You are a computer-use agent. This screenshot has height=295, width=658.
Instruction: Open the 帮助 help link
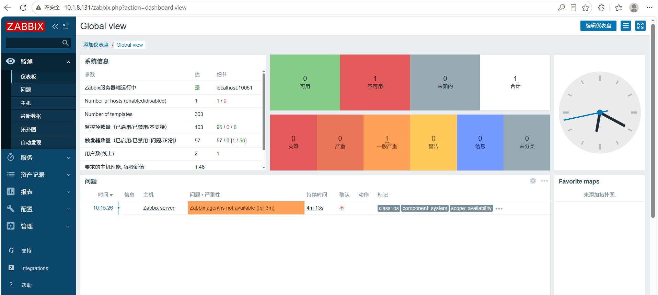26,285
